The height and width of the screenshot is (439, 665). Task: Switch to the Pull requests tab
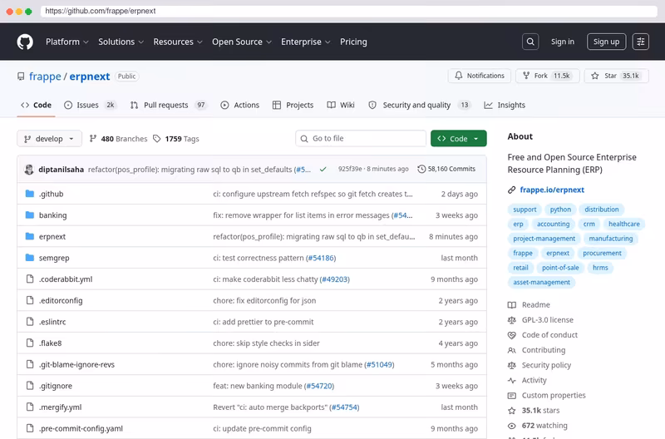[168, 106]
